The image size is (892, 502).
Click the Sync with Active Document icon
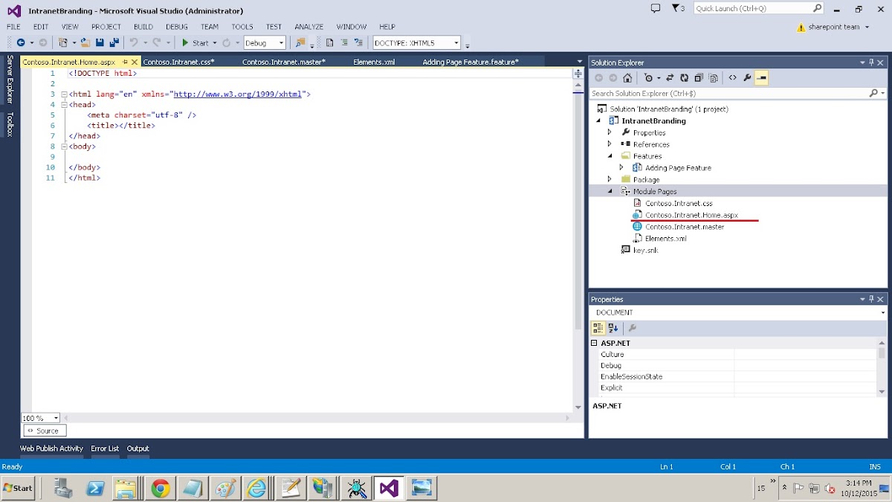pyautogui.click(x=670, y=78)
